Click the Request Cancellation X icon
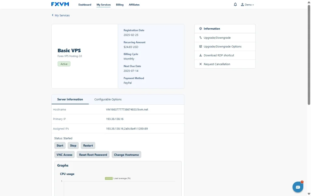The width and height of the screenshot is (311, 196). click(x=200, y=64)
